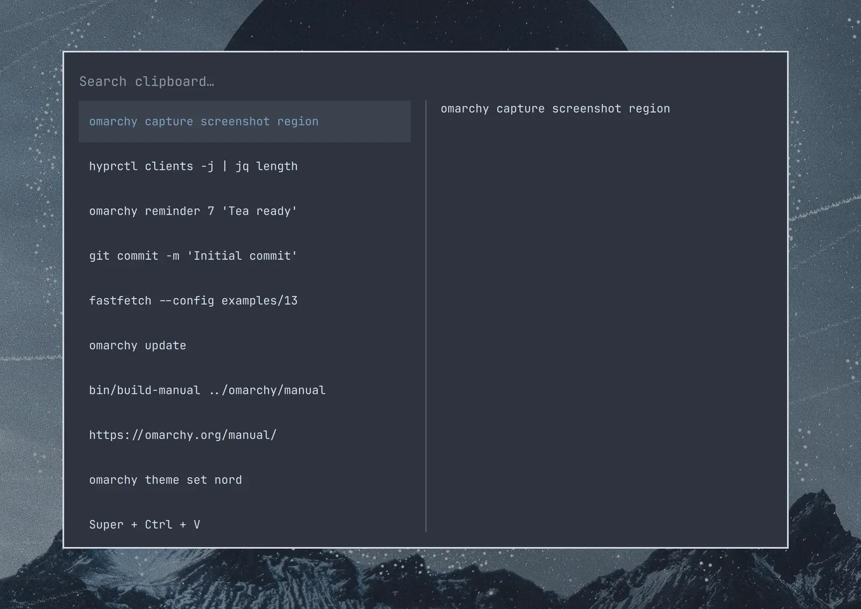Select 'bin/build-manual ../omarchy/manual' entry

(x=245, y=390)
